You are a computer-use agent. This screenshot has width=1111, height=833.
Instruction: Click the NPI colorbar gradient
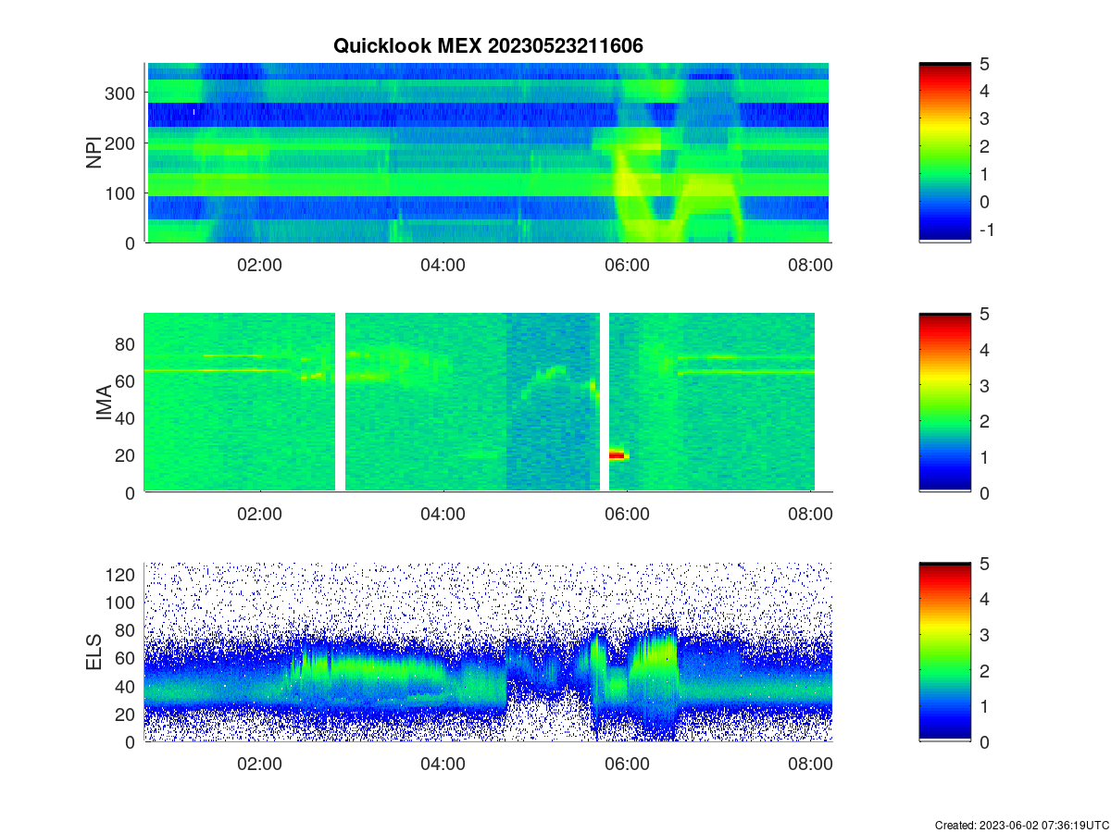coord(944,153)
